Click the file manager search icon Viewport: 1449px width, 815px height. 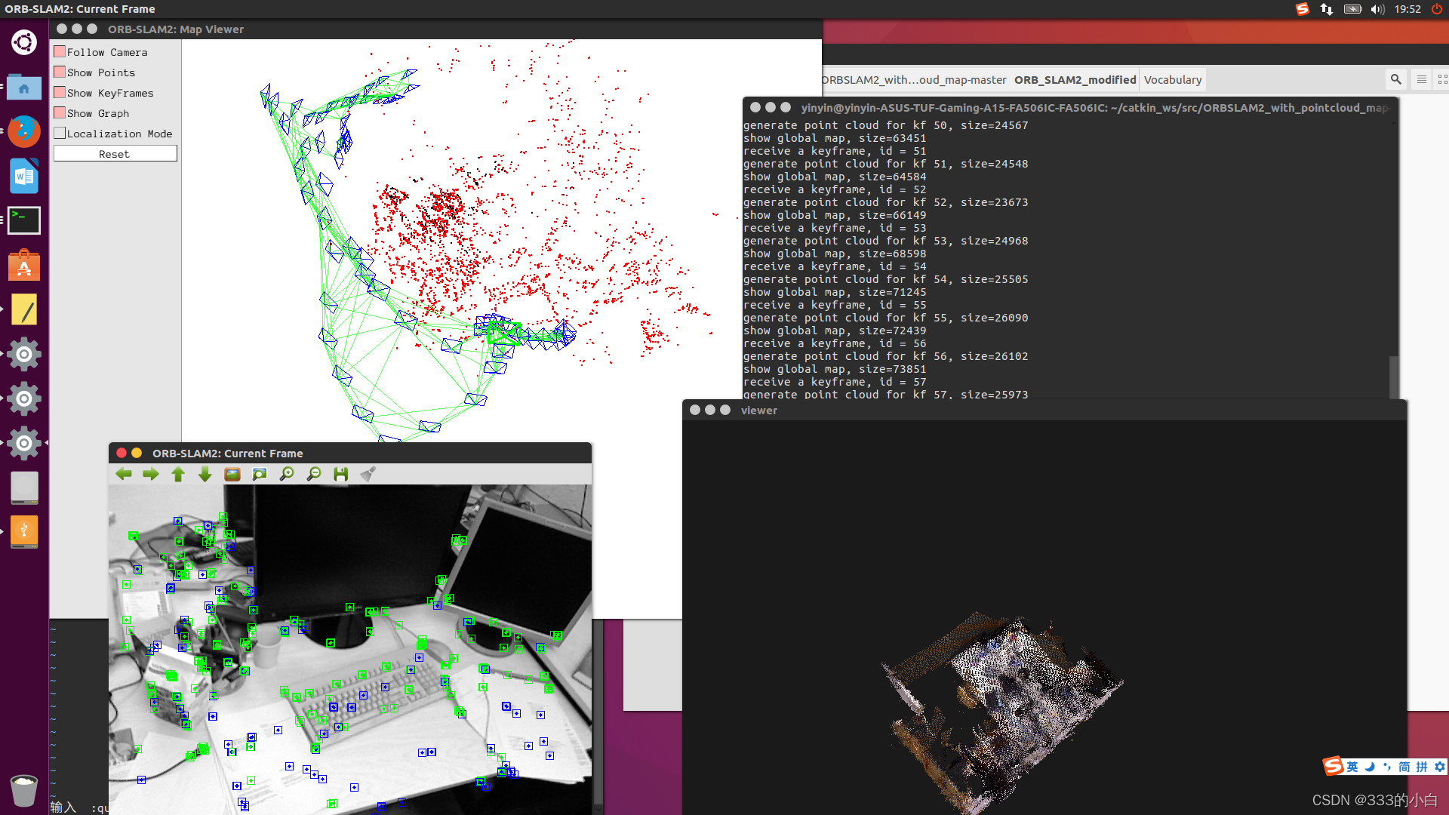(x=1395, y=79)
